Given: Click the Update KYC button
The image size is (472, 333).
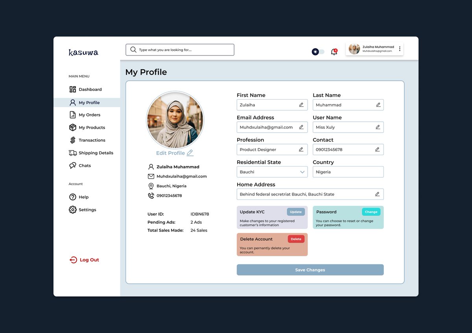Looking at the screenshot, I should coord(296,212).
